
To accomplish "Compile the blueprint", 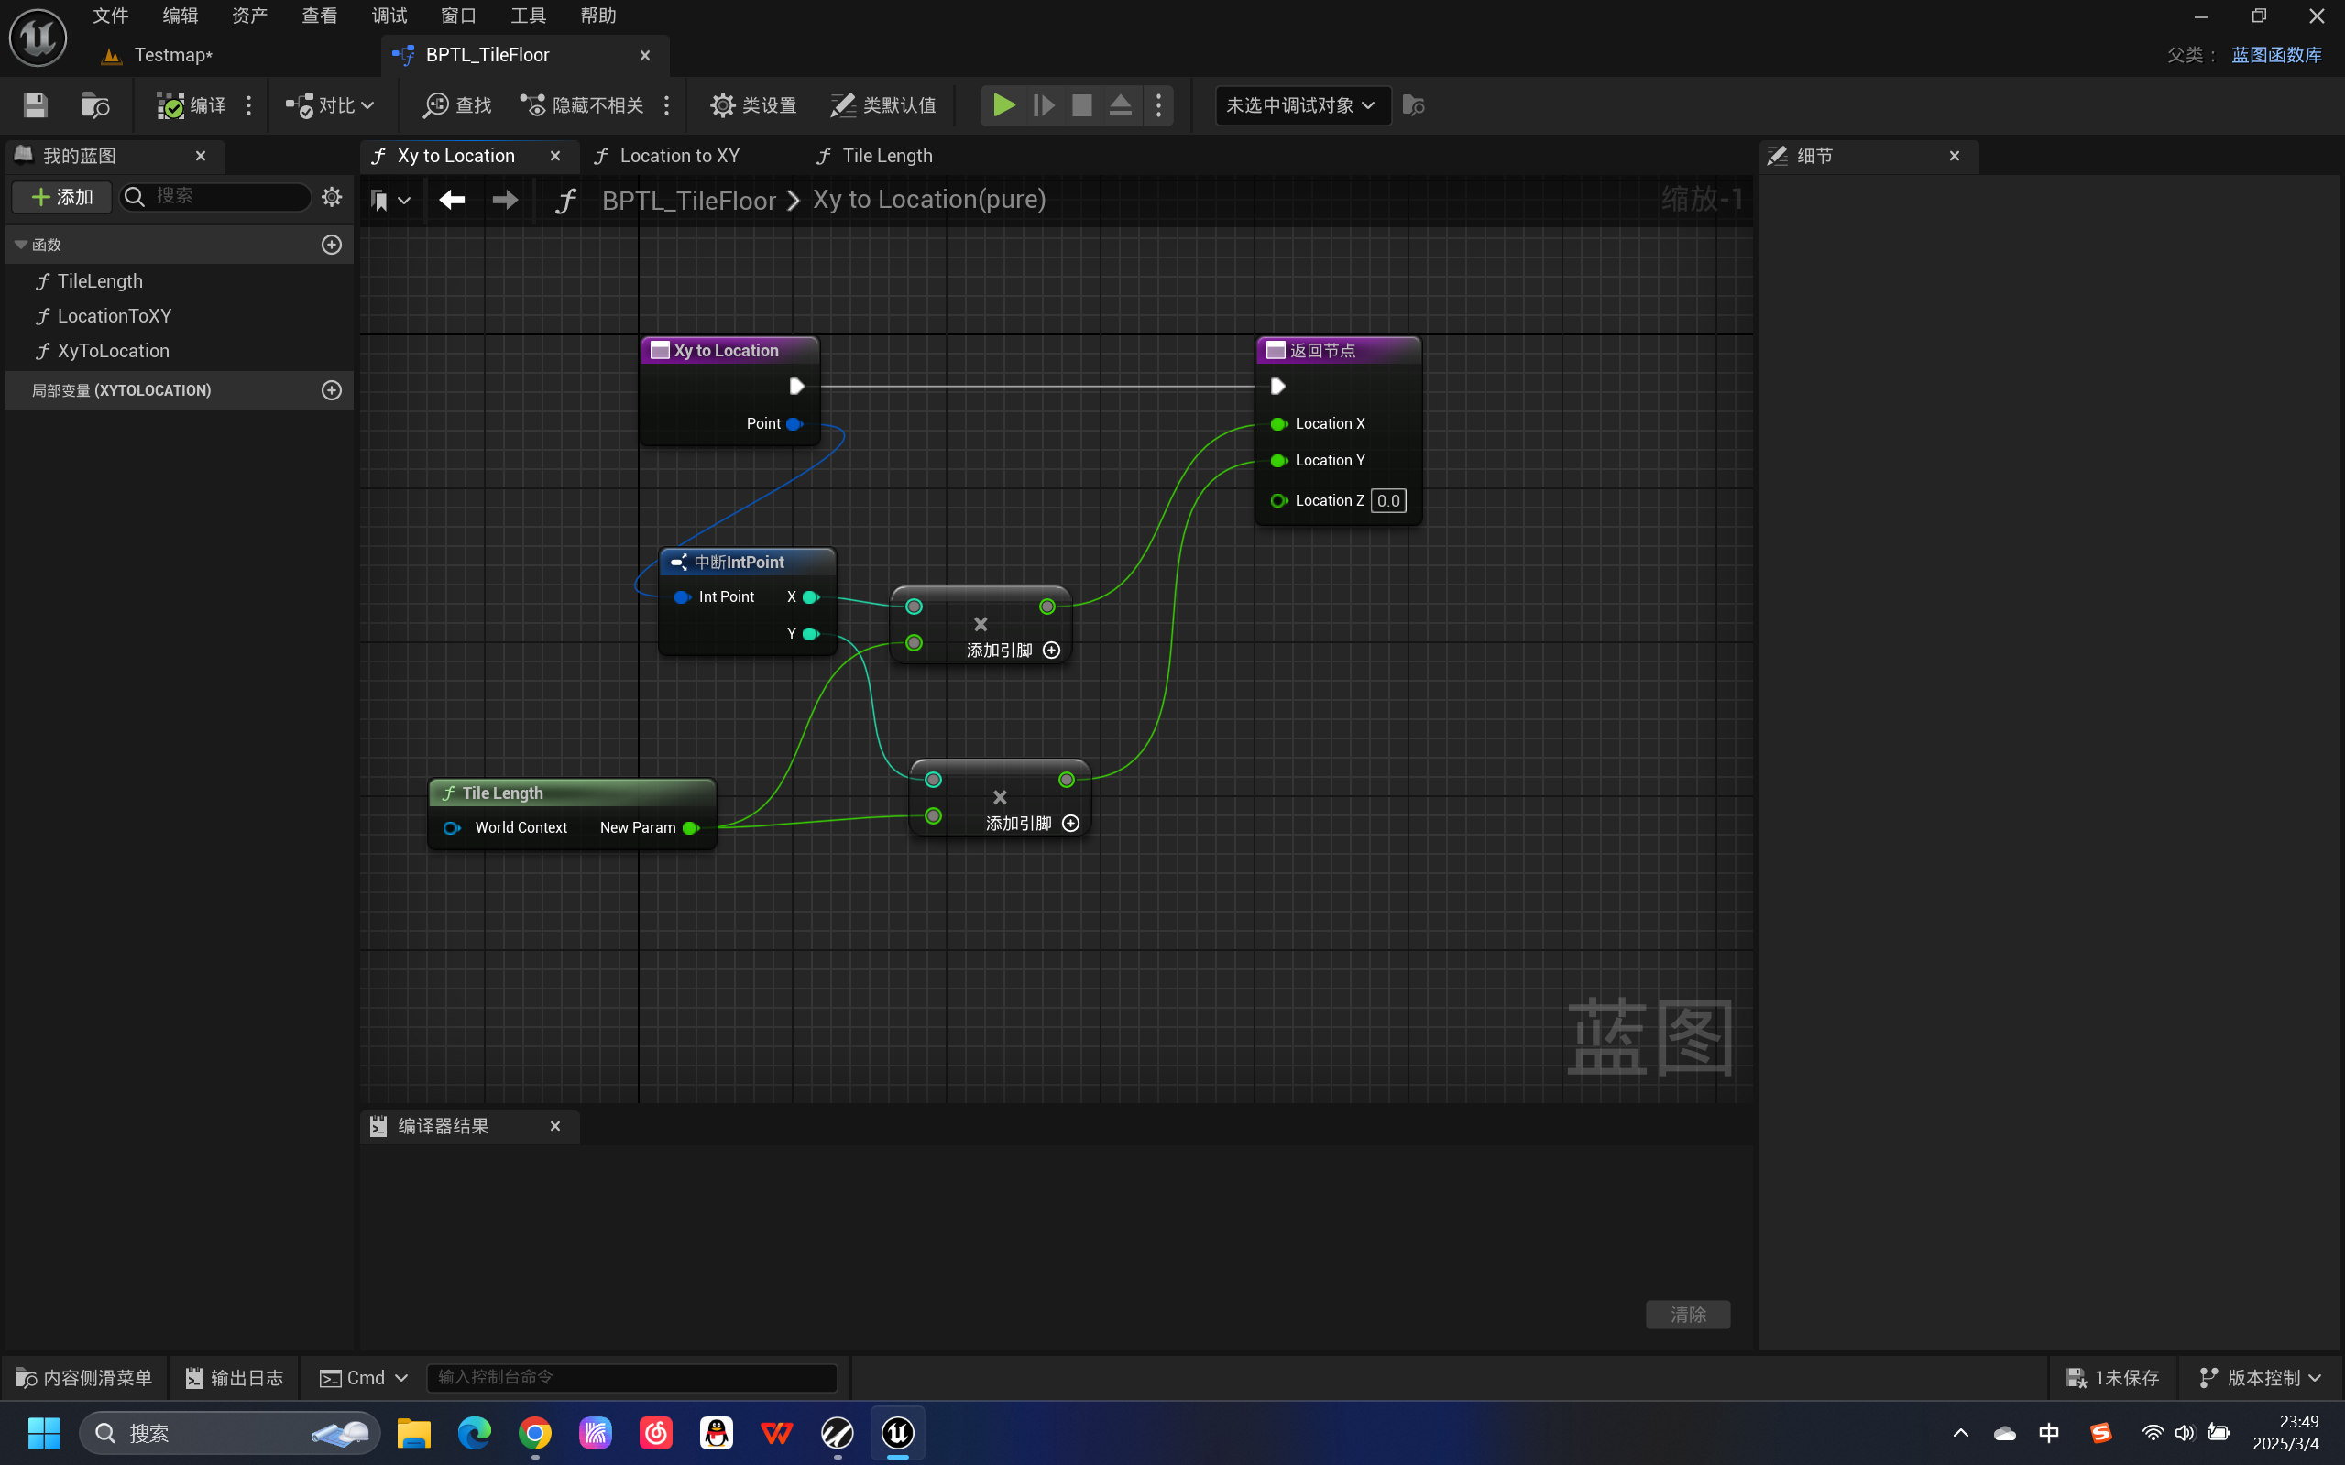I will pos(191,104).
